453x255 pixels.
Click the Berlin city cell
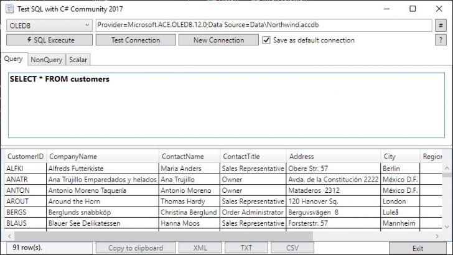[x=400, y=169]
